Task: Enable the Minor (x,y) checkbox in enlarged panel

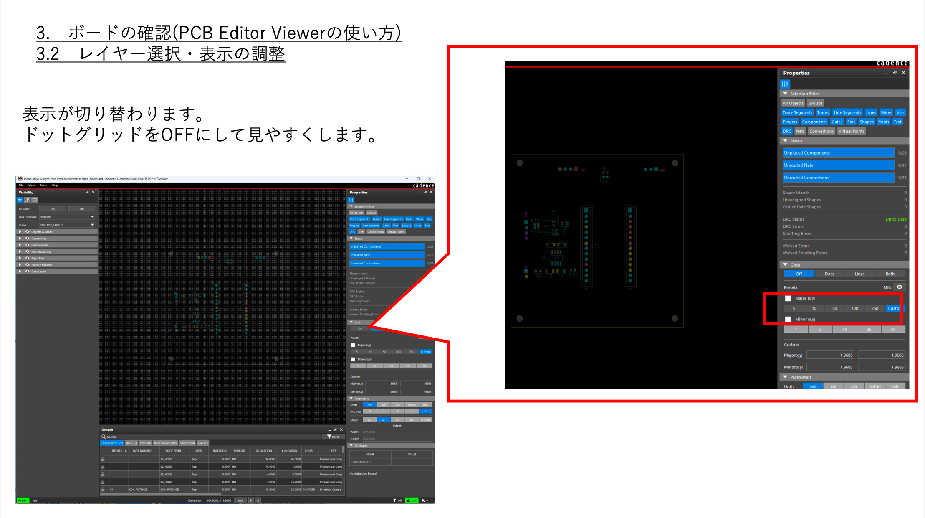Action: tap(788, 319)
